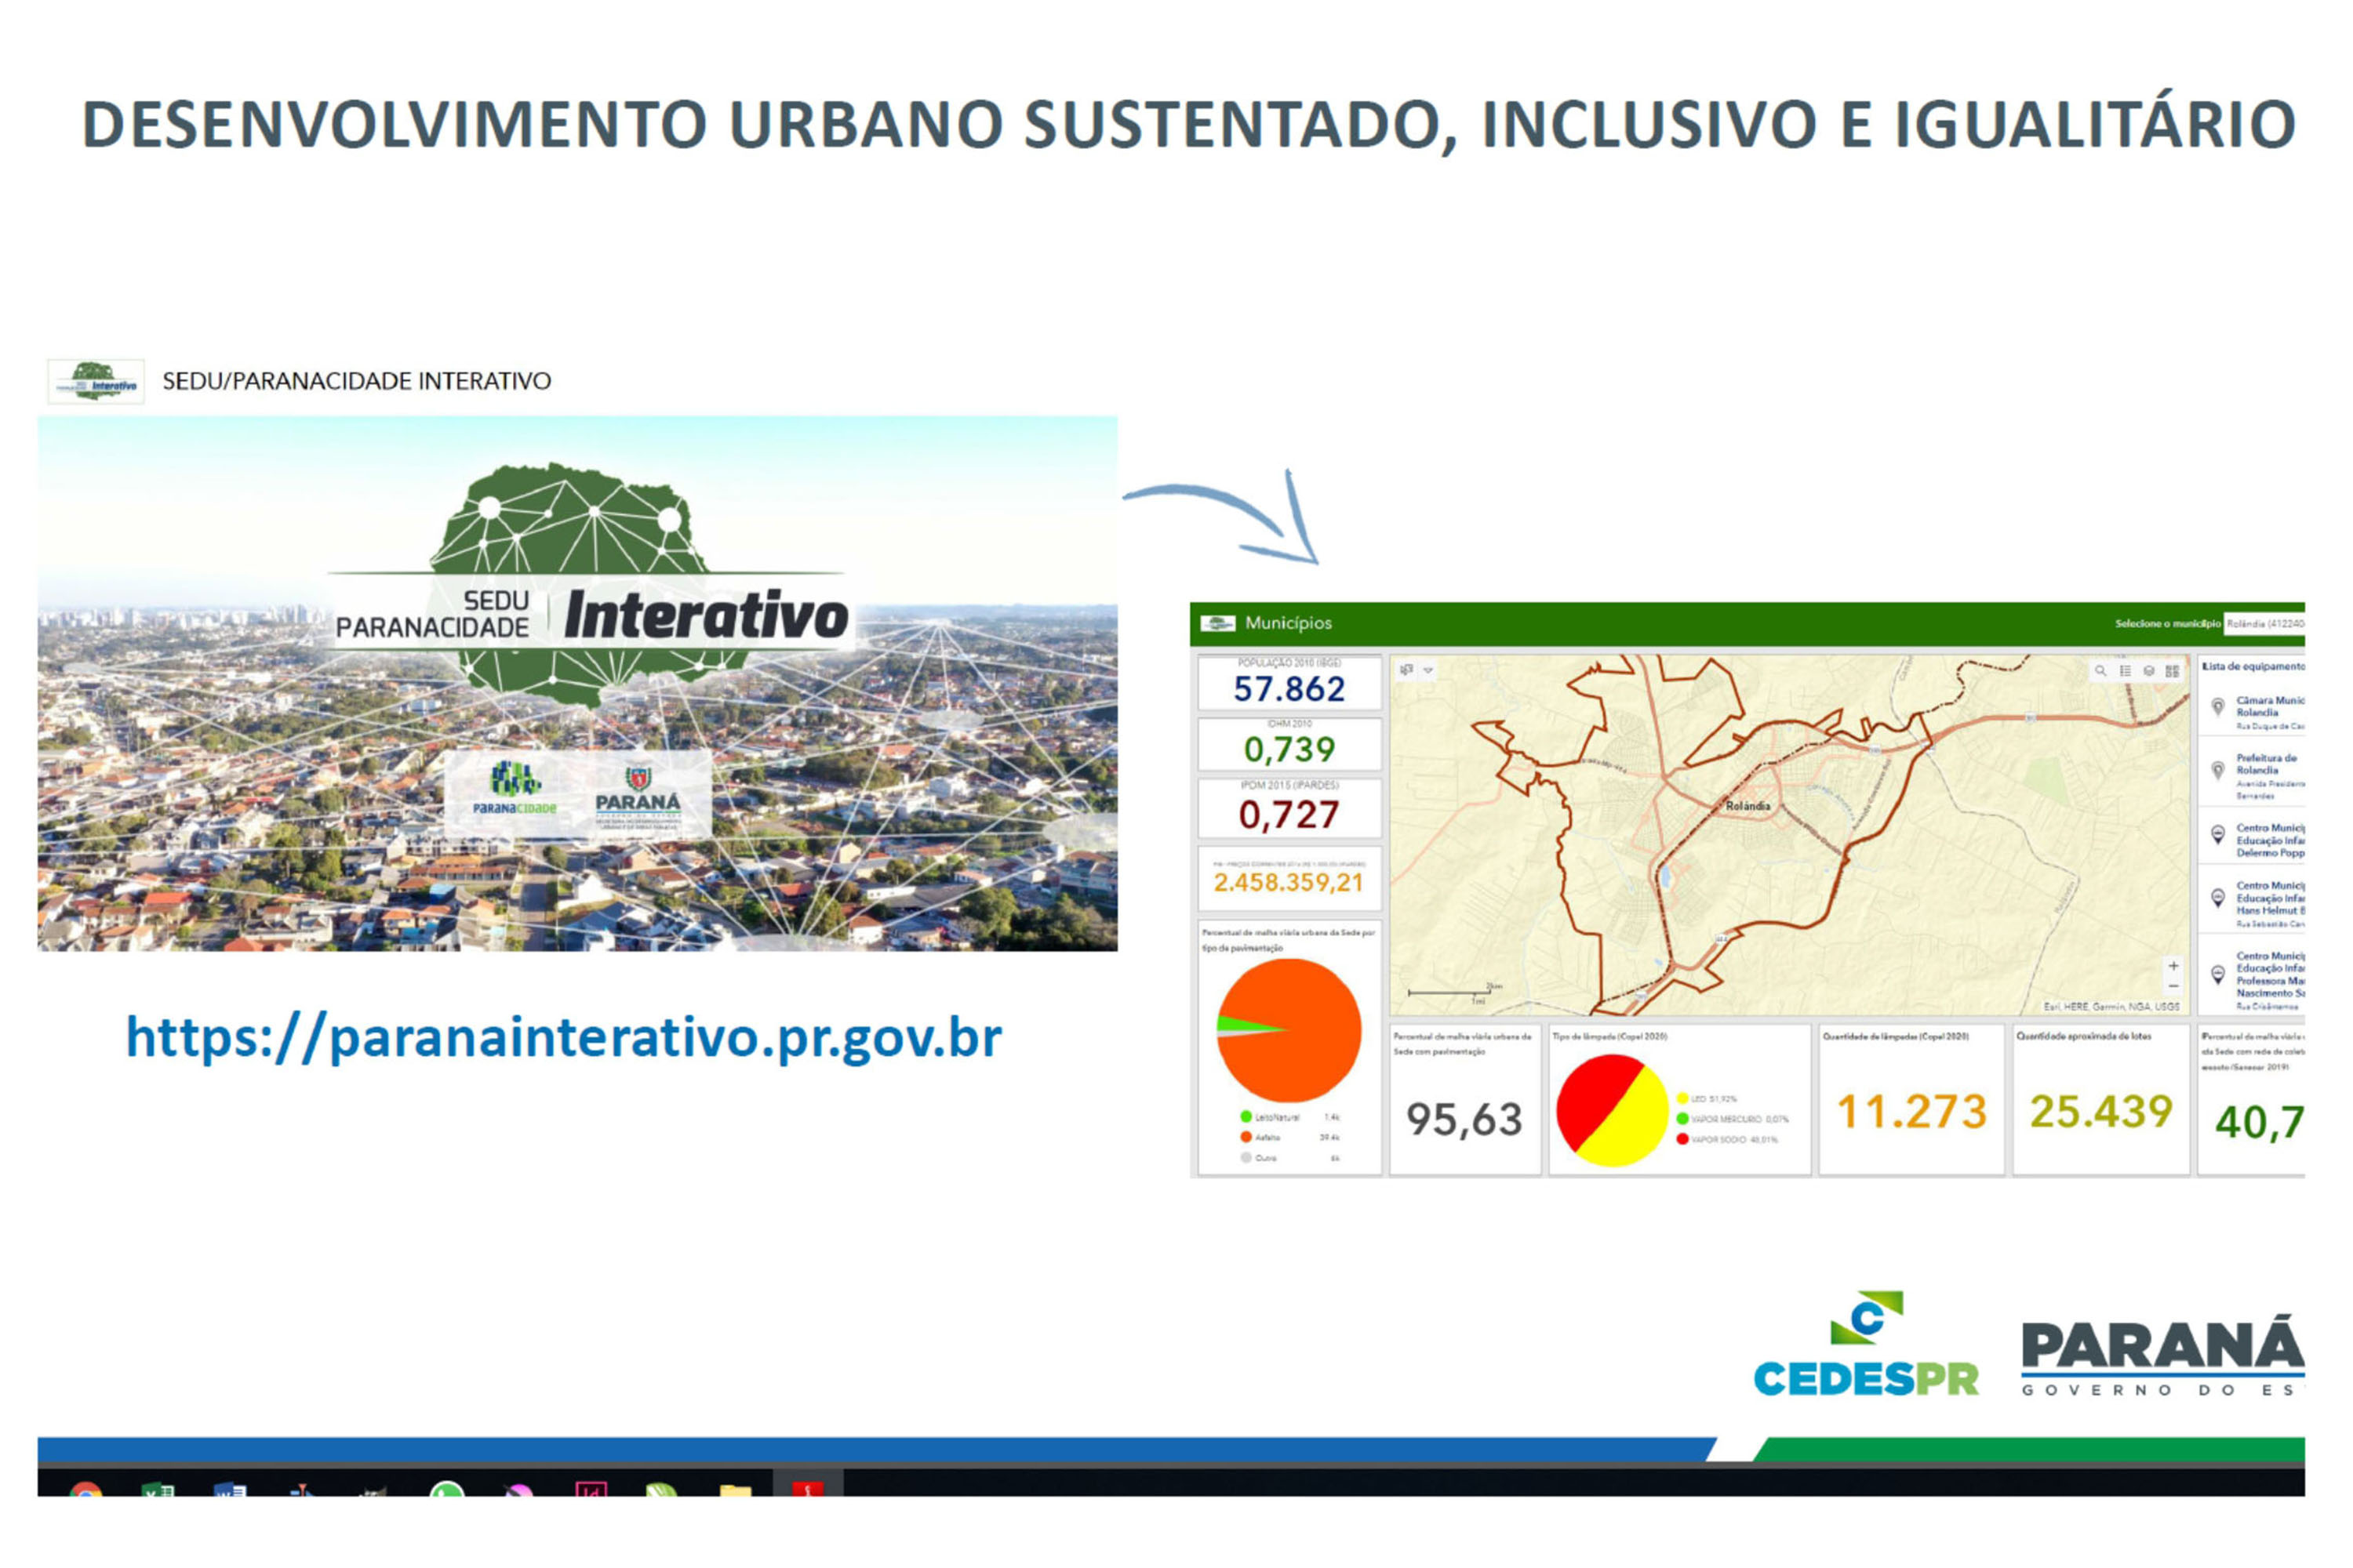The width and height of the screenshot is (2353, 1568).
Task: Click the gray Outro legend swatch
Action: [1246, 1157]
